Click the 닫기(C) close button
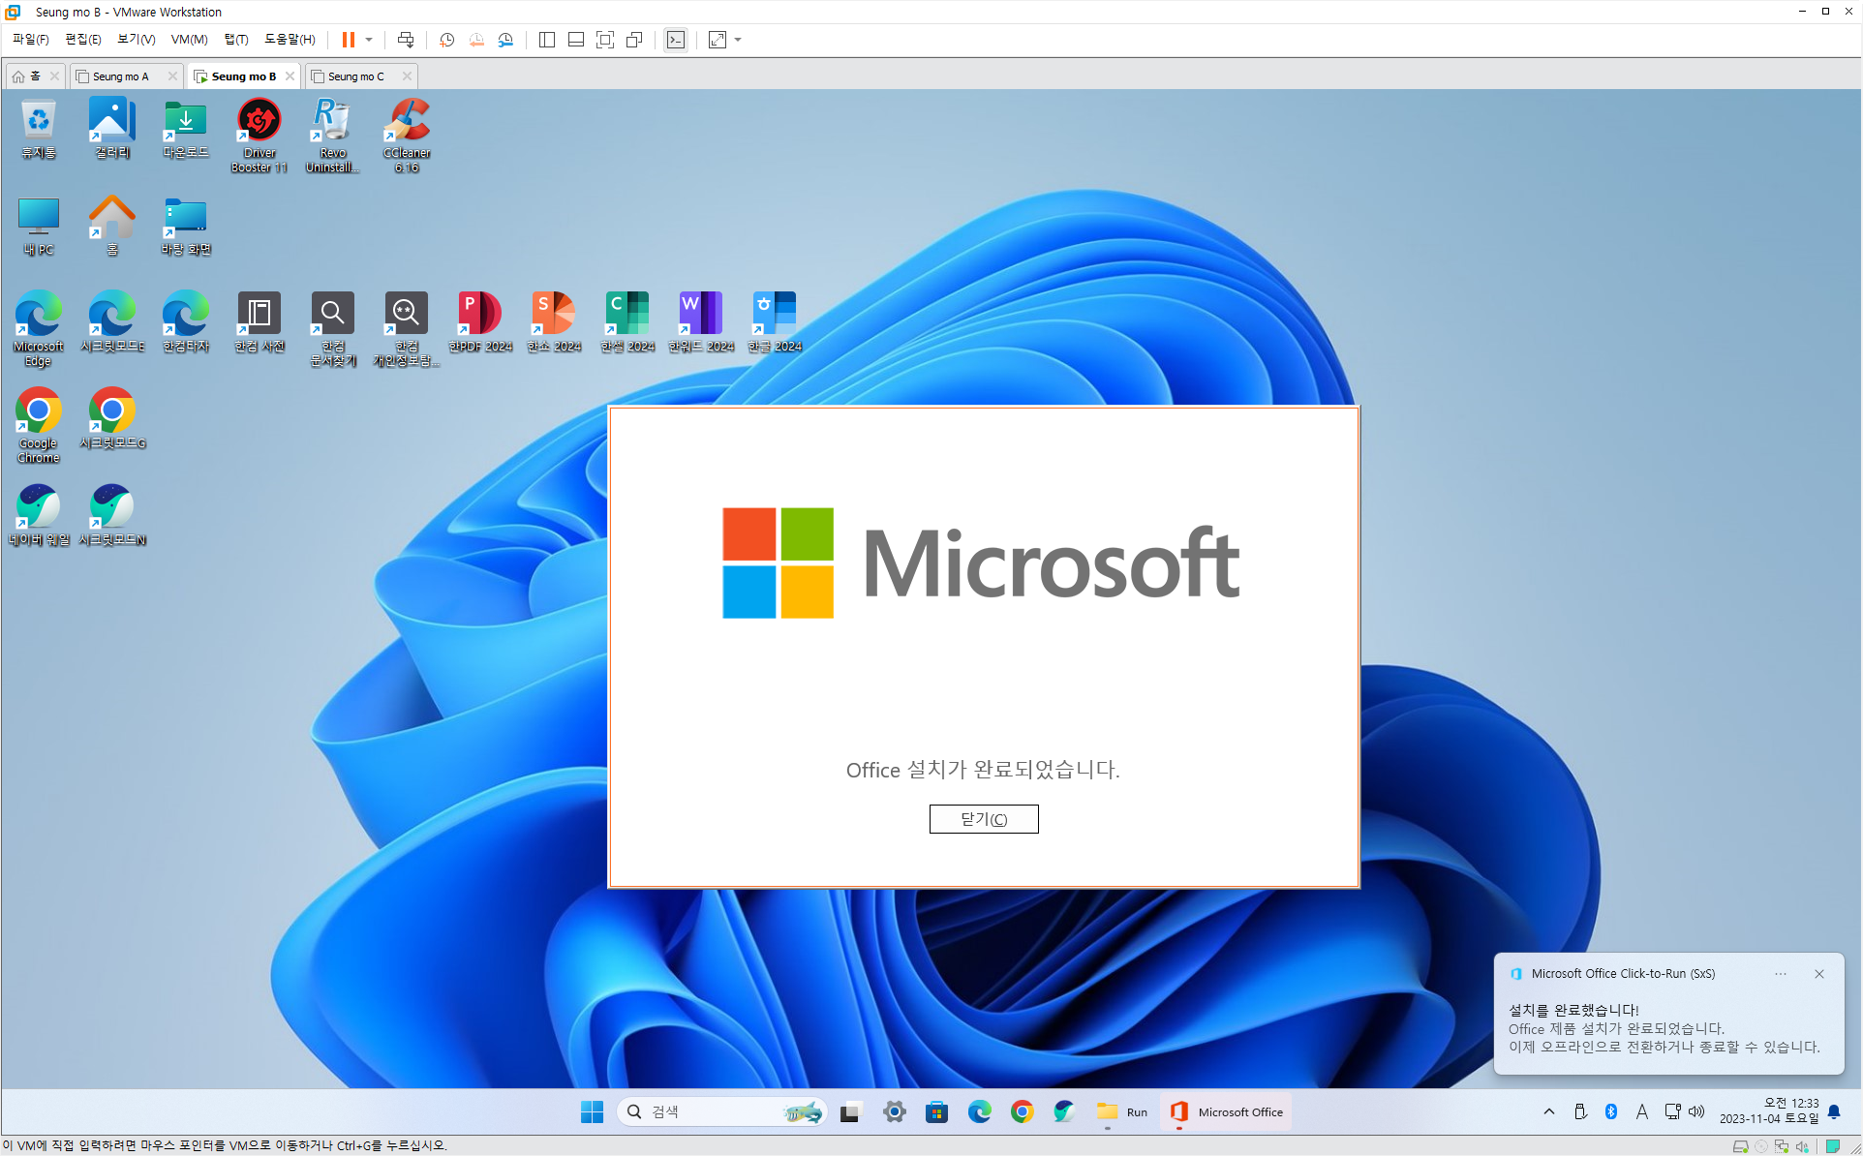Image resolution: width=1863 pixels, height=1156 pixels. pos(983,819)
